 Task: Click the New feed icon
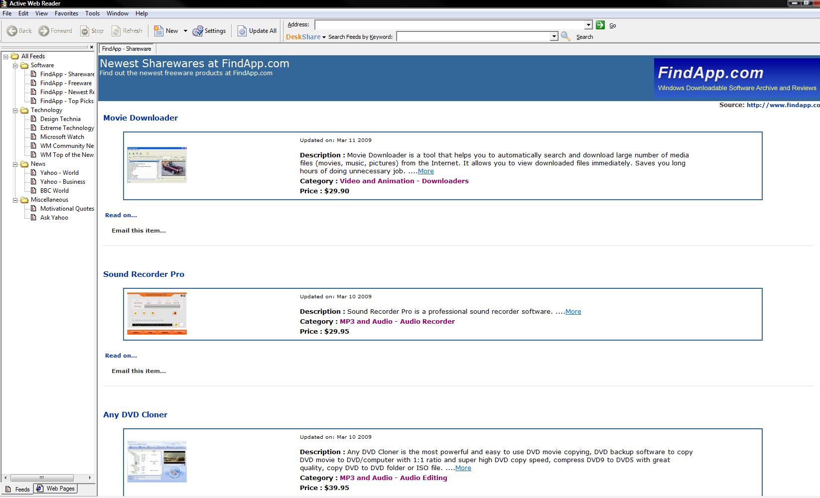158,31
